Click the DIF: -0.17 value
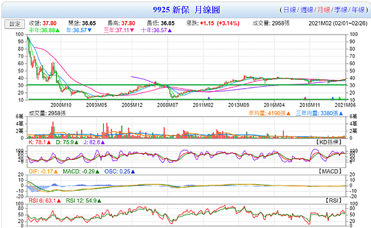Viewport: 371px width, 228px height. [x=43, y=172]
